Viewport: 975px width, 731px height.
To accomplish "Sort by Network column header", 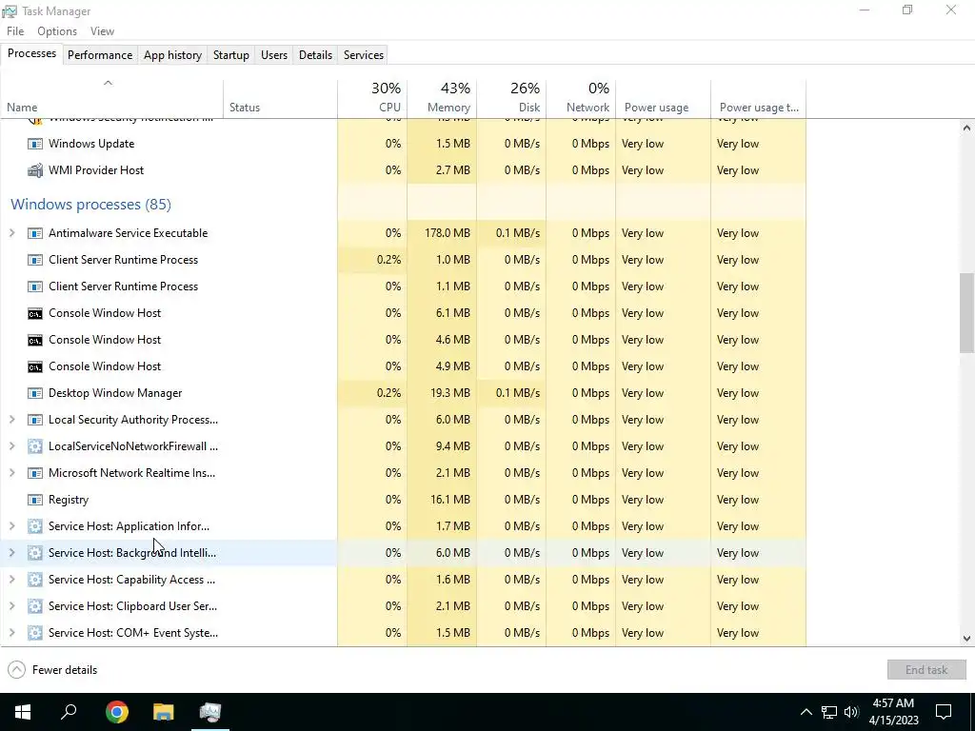I will click(582, 99).
